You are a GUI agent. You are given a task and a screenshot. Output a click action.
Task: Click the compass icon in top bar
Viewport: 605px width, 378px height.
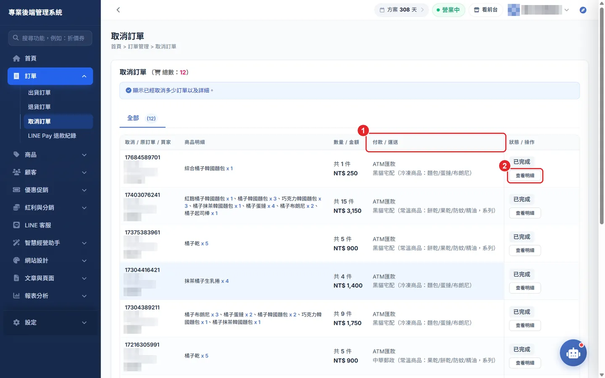click(x=583, y=10)
